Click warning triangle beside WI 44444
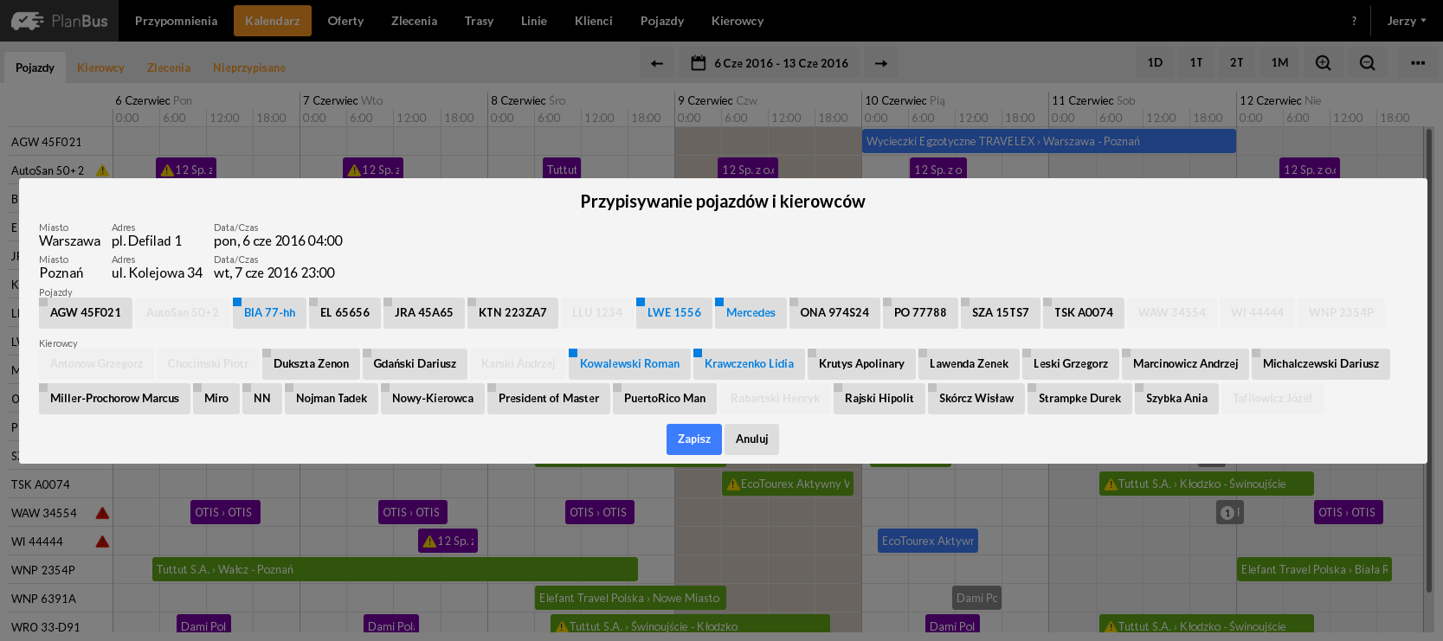Image resolution: width=1443 pixels, height=641 pixels. pos(102,542)
